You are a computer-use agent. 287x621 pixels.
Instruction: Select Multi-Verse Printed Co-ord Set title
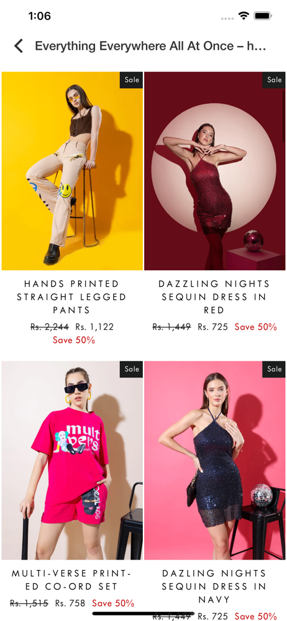(x=72, y=579)
